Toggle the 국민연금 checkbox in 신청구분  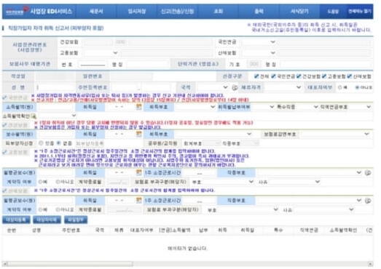[273, 76]
